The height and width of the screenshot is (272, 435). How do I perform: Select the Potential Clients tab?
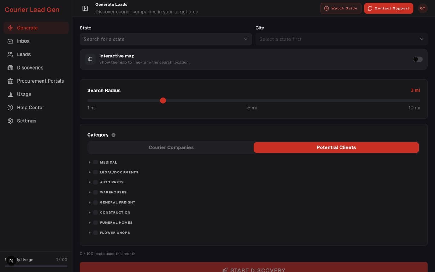click(x=336, y=147)
